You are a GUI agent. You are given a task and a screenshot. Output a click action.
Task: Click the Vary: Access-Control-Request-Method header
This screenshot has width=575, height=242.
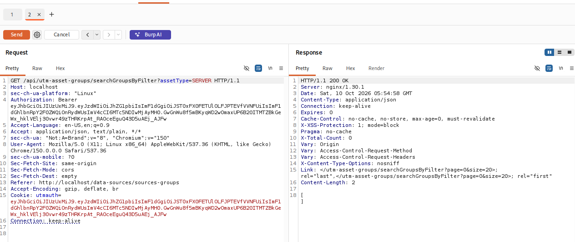pyautogui.click(x=356, y=151)
